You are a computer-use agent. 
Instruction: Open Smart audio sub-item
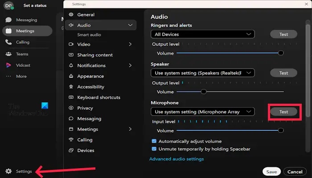[x=89, y=35]
